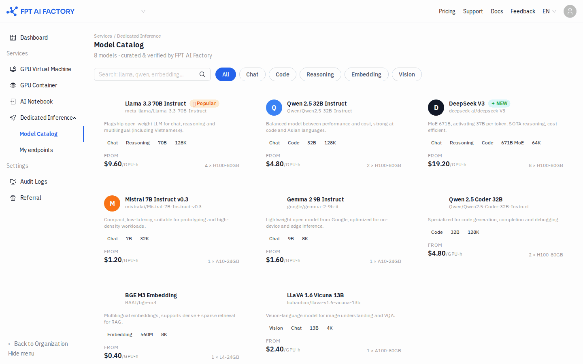
Task: Focus the model search field
Action: coord(147,74)
